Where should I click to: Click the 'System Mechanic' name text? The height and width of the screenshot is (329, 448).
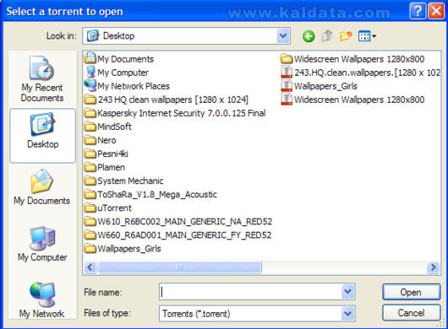130,181
